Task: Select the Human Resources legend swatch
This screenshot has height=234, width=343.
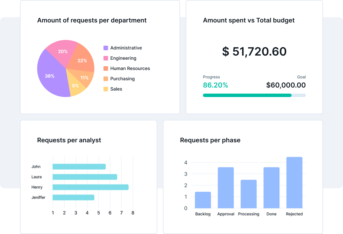Action: tap(106, 68)
